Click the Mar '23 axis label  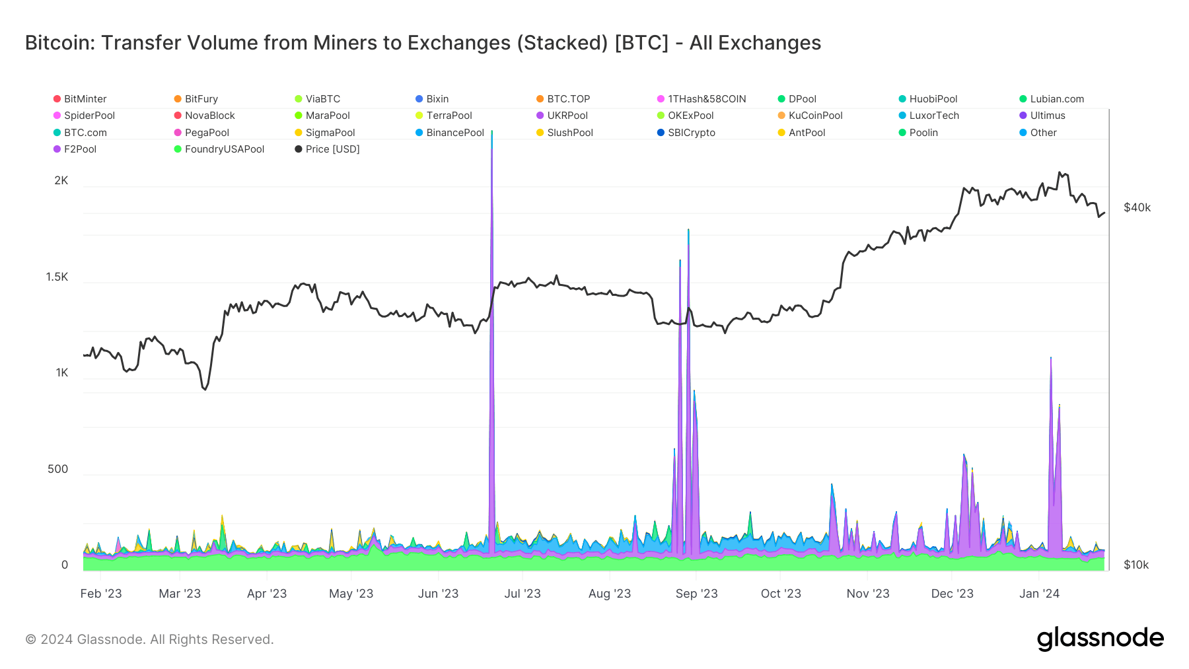180,594
